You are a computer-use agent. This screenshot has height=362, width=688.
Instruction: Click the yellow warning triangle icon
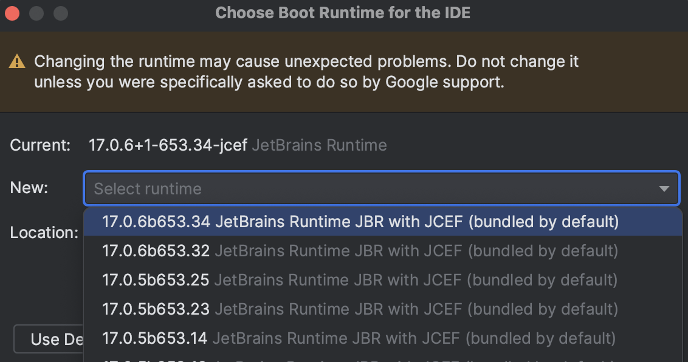(x=17, y=61)
